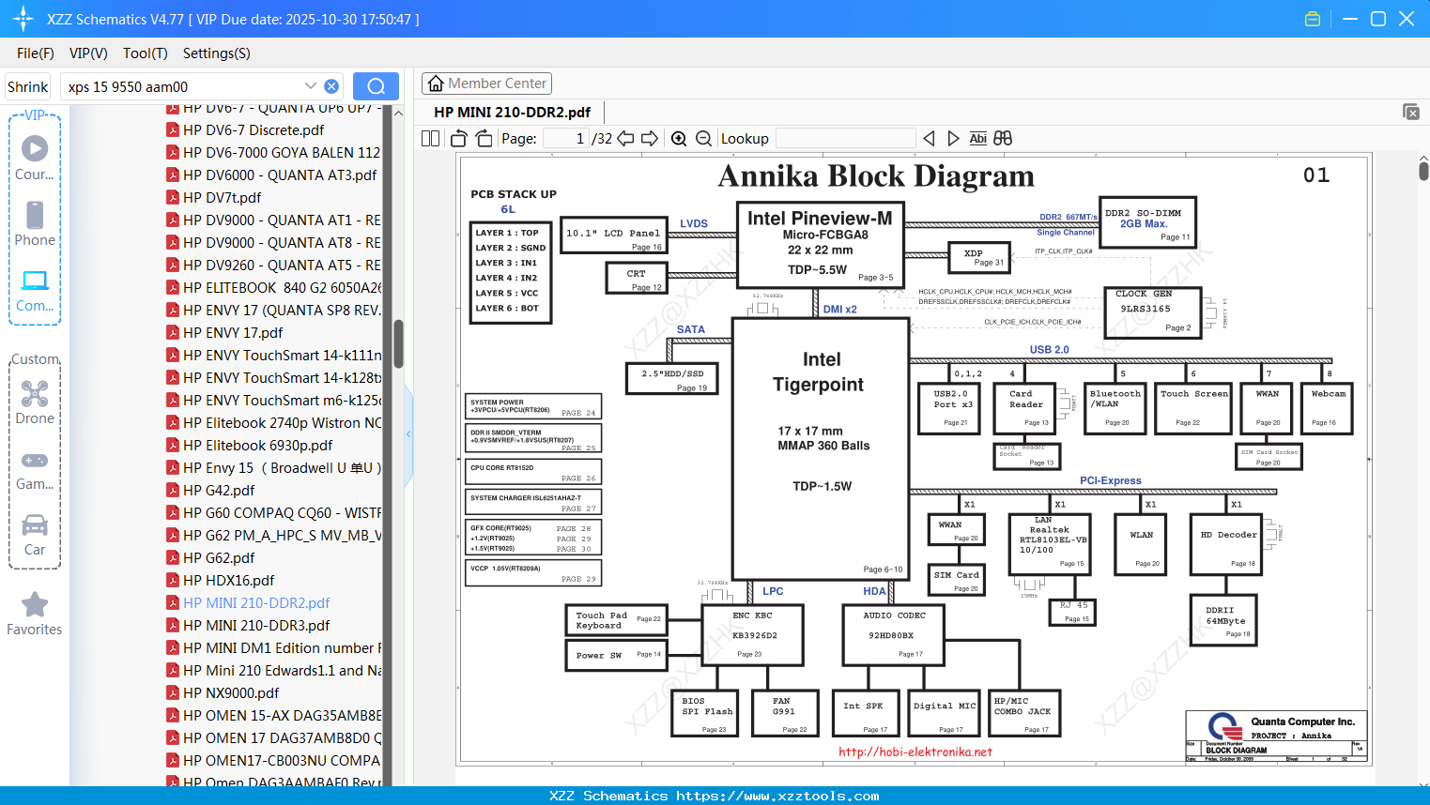Click the page number input field
This screenshot has width=1430, height=805.
tap(564, 139)
